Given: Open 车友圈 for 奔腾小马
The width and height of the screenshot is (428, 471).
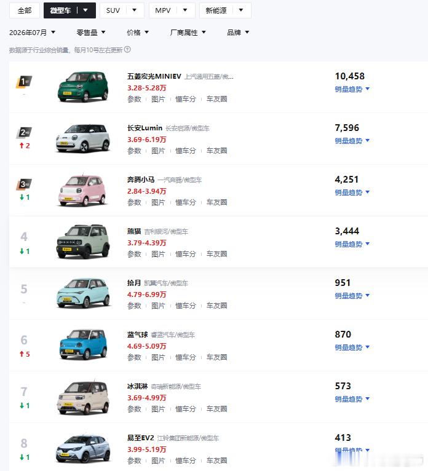Looking at the screenshot, I should pos(216,202).
